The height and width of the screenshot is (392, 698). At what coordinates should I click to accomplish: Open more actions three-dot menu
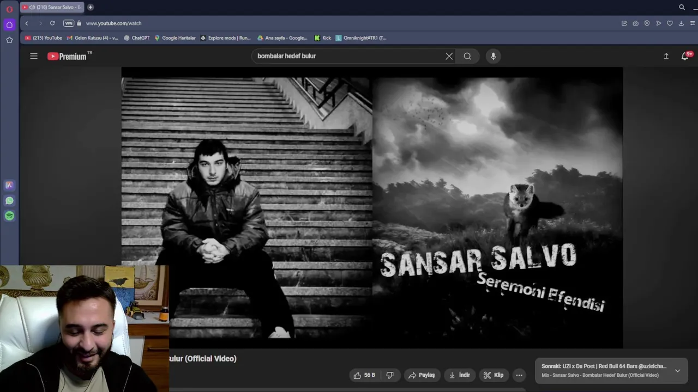click(519, 375)
